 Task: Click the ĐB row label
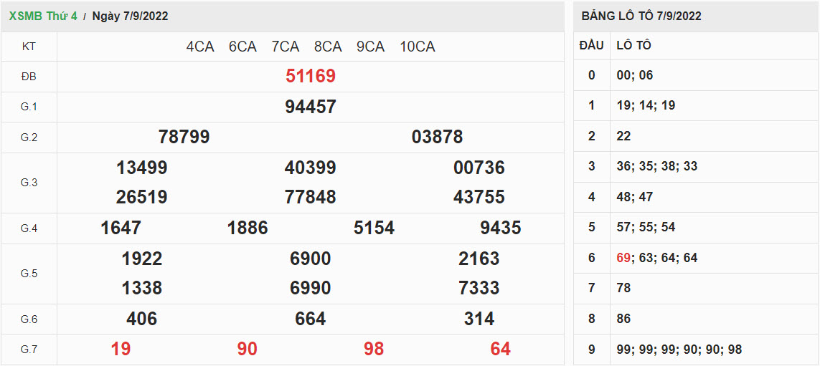29,77
